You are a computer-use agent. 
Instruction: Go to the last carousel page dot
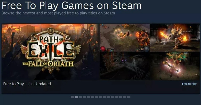129,97
